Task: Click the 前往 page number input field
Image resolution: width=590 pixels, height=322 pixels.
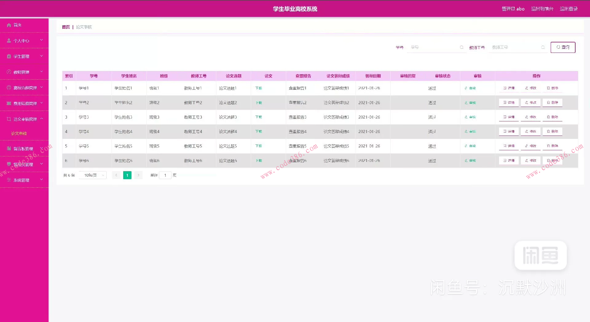Action: [x=165, y=175]
